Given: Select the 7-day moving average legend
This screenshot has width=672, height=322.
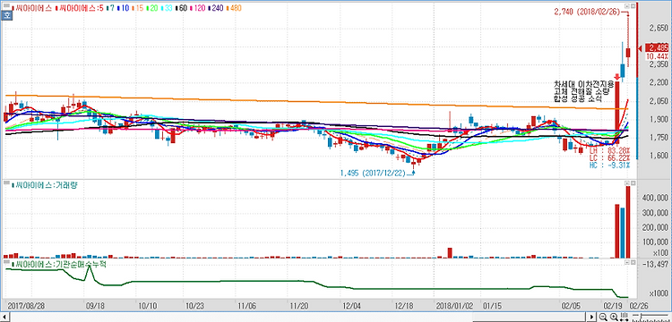Looking at the screenshot, I should point(110,8).
